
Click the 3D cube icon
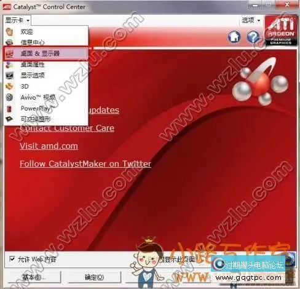[9, 86]
